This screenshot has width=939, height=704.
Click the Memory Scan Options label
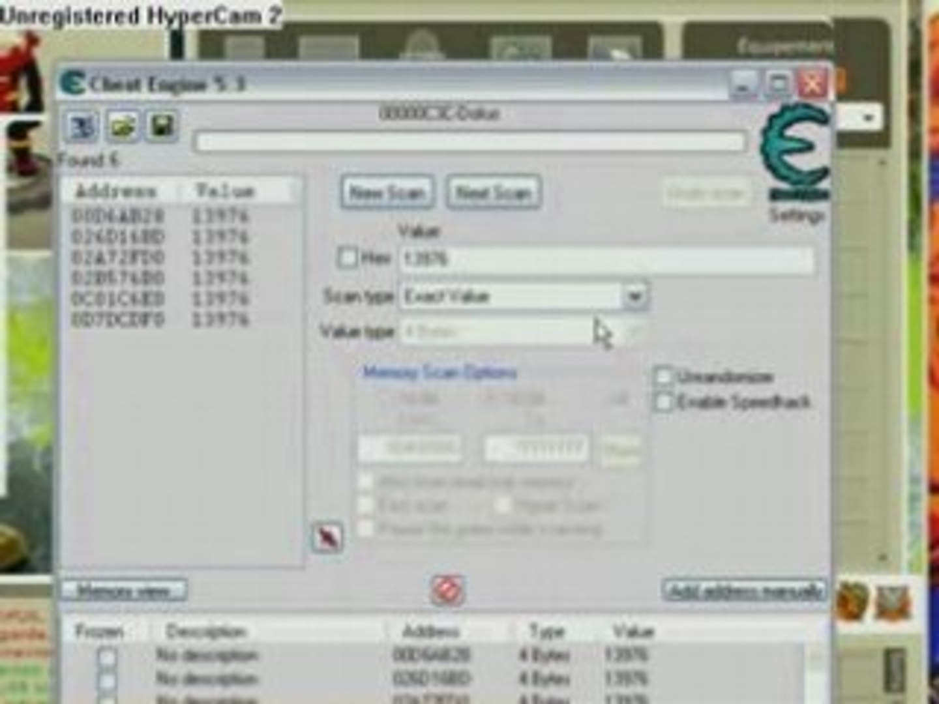tap(440, 373)
